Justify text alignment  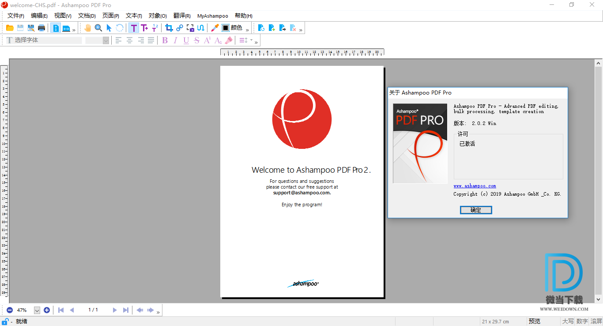(151, 40)
